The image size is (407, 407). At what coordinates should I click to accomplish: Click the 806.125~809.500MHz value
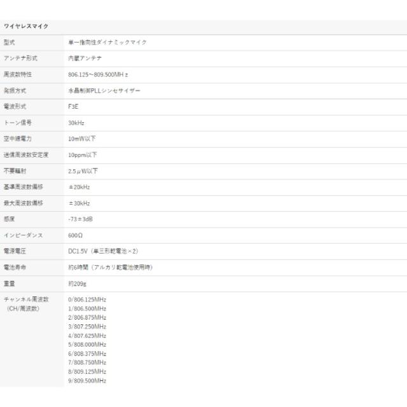pyautogui.click(x=98, y=75)
